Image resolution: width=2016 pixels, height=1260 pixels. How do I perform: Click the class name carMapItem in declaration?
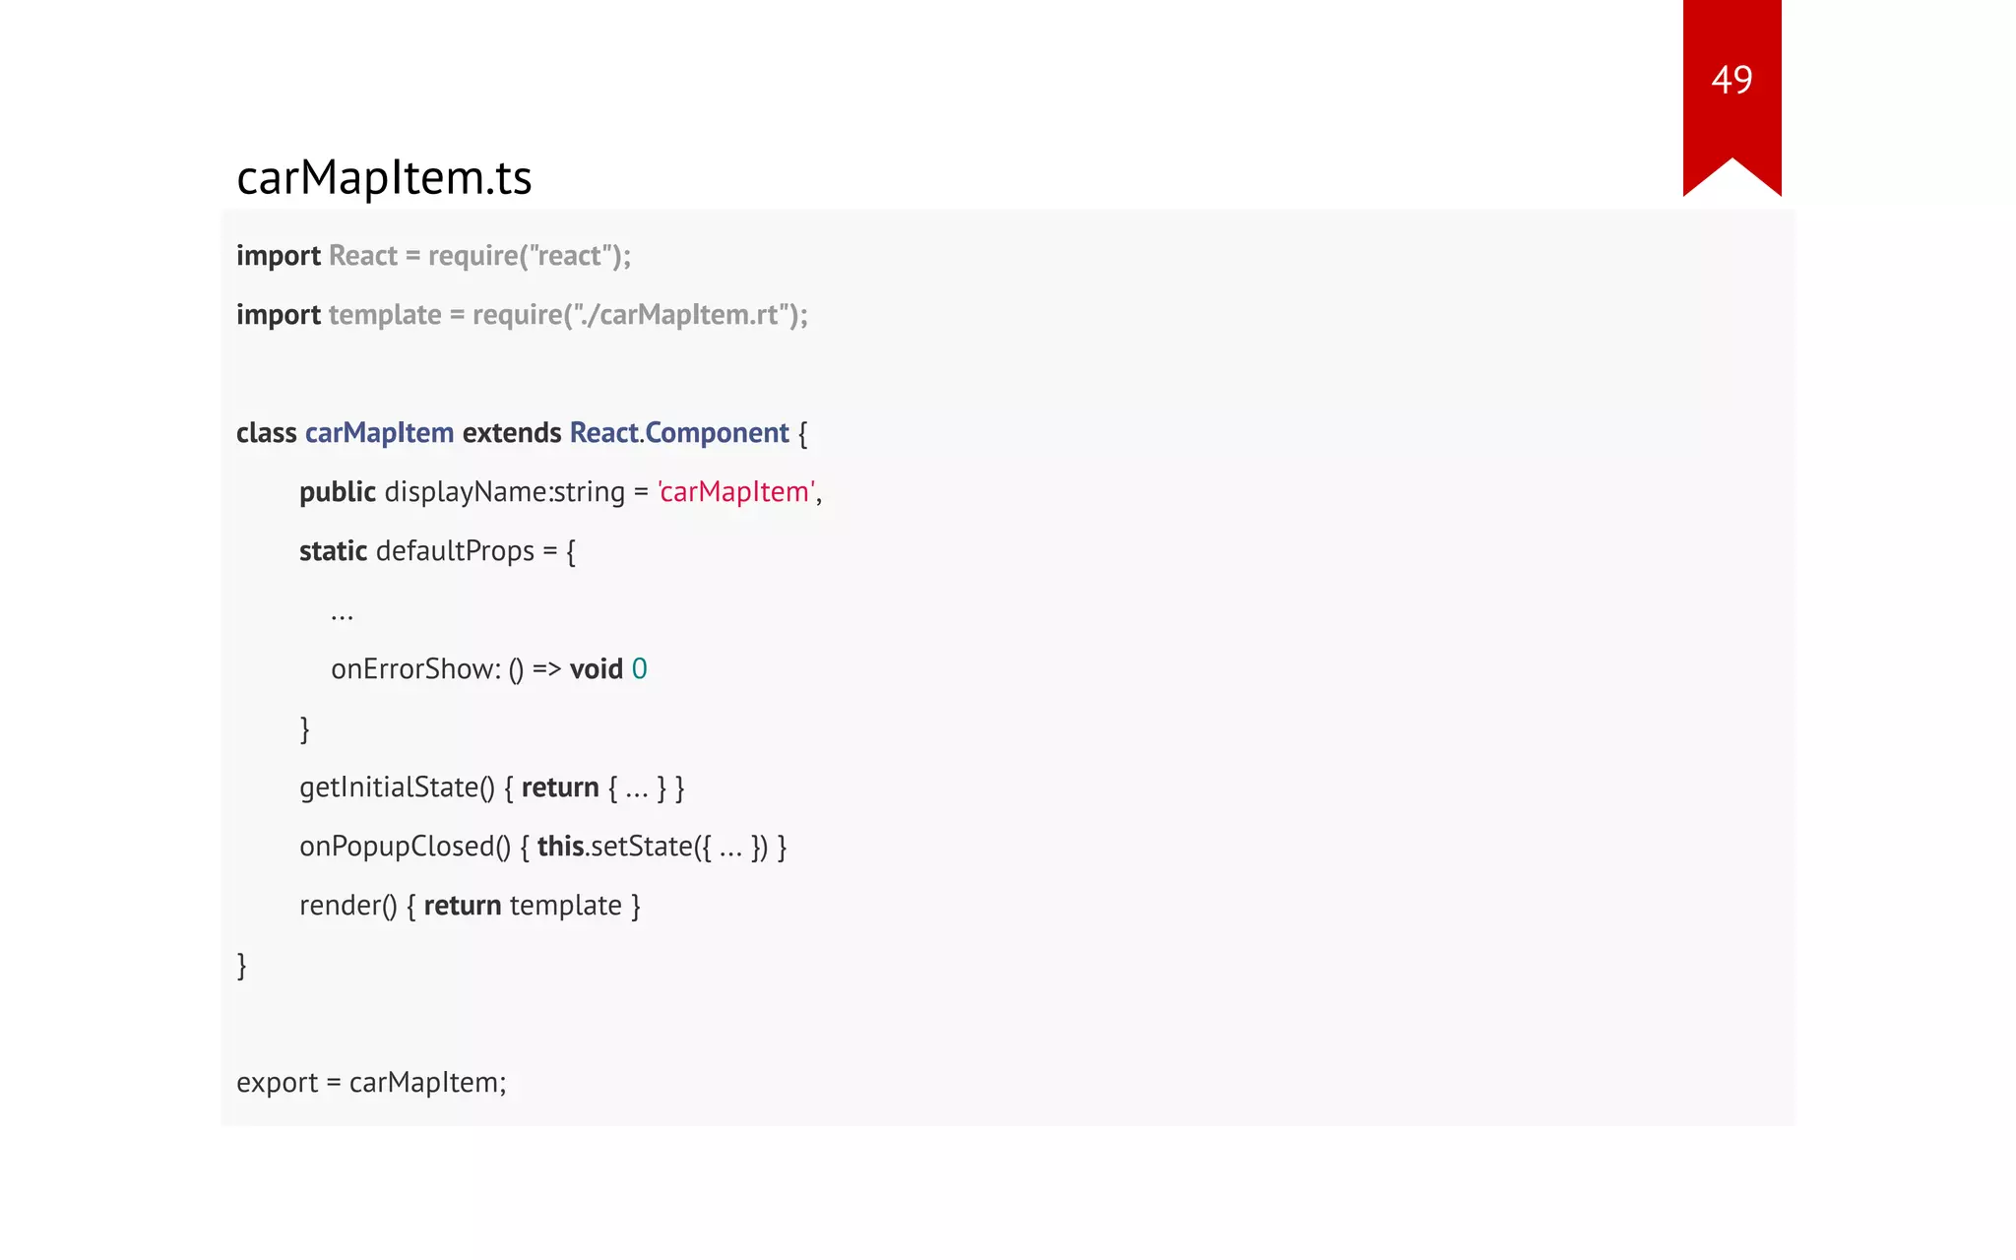[379, 433]
